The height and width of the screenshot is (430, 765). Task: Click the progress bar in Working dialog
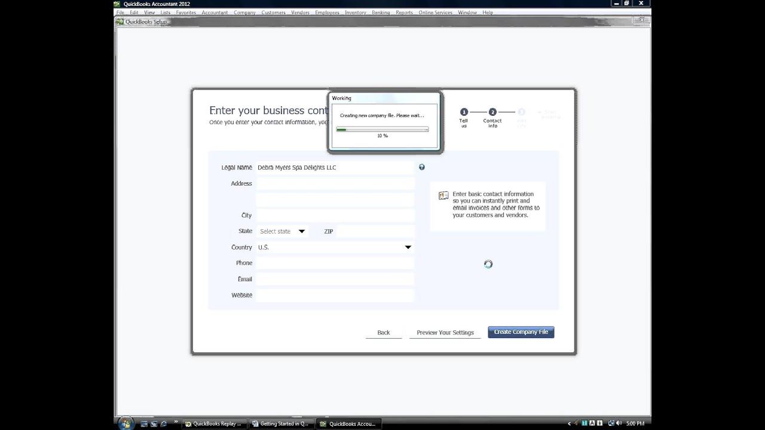[x=382, y=129]
